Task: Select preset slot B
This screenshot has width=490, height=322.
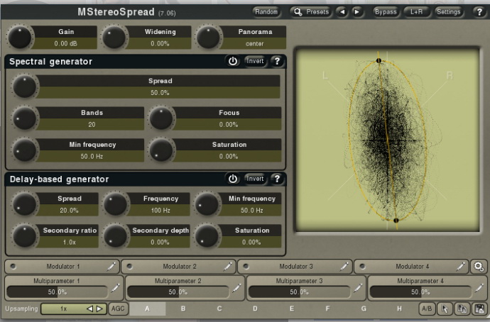Action: [x=183, y=309]
